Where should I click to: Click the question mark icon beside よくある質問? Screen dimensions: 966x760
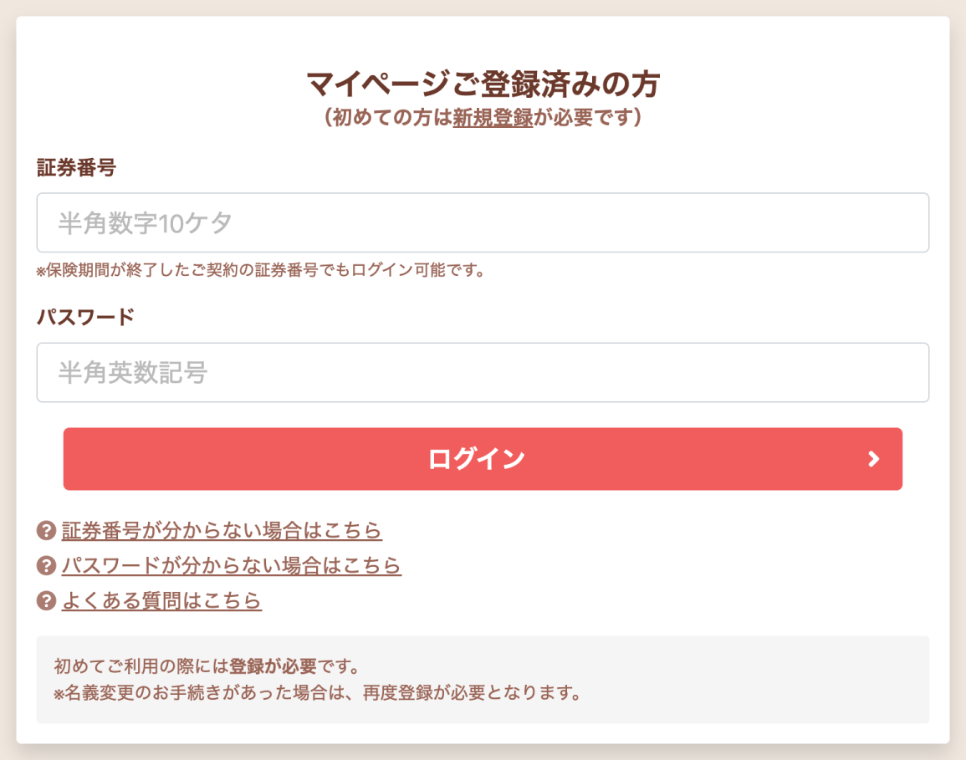(x=46, y=600)
